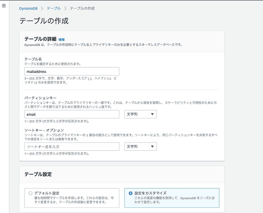263x213 pixels.
Task: Click the breadcrumb separator chevron after DynamoDB
Action: coord(42,8)
